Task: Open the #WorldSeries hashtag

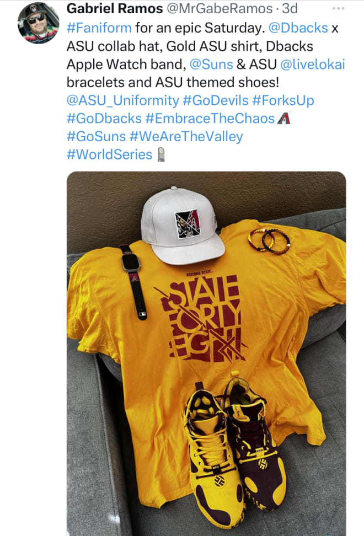Action: click(x=109, y=154)
